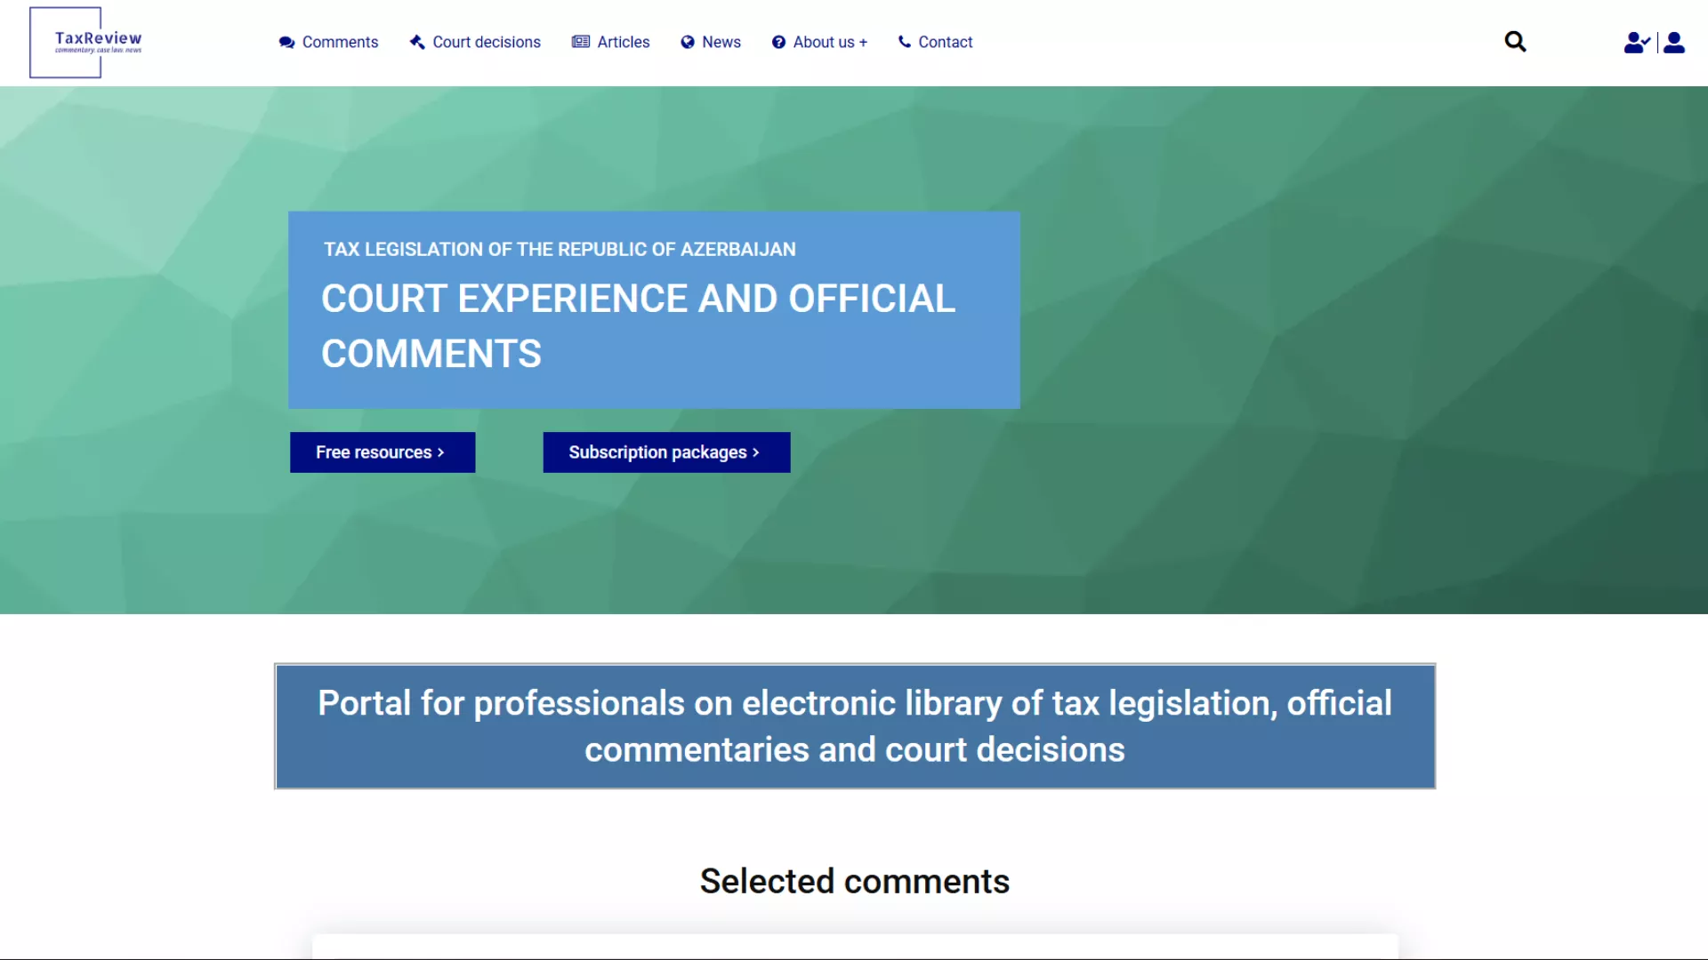Click the Portal for professionals blue banner
The image size is (1708, 960).
tap(854, 726)
